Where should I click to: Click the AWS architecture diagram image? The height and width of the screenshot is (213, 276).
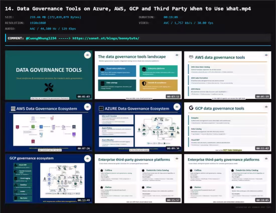click(x=48, y=130)
